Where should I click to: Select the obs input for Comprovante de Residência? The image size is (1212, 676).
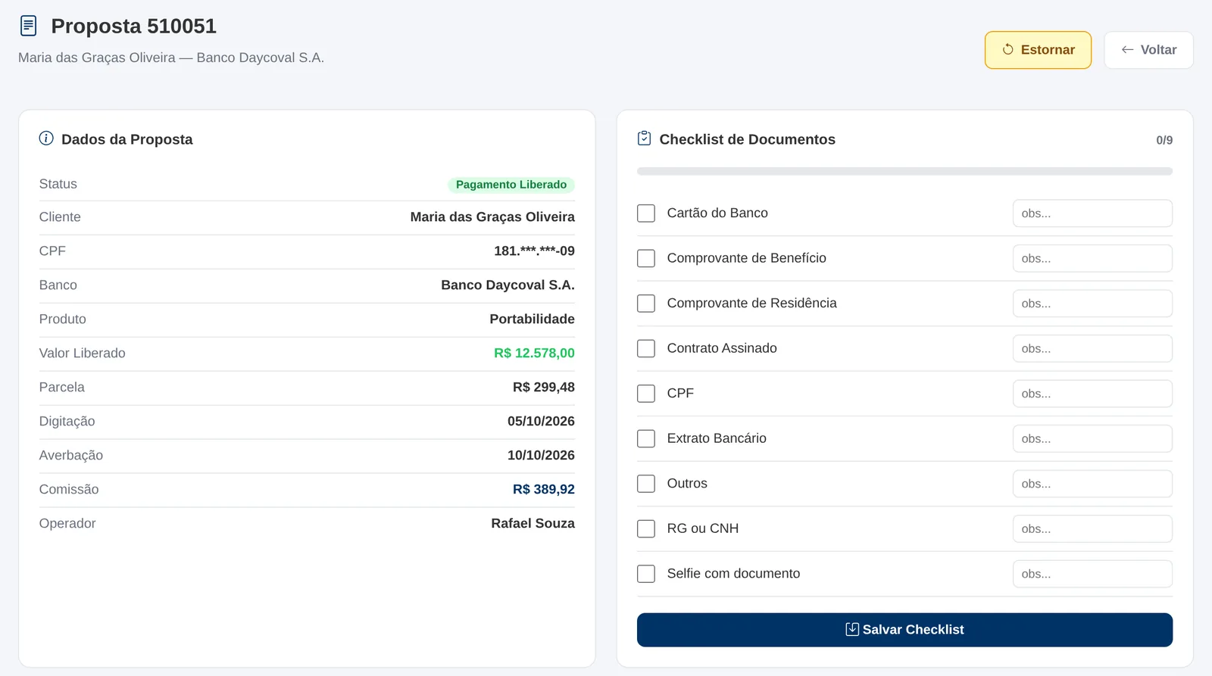click(1092, 304)
